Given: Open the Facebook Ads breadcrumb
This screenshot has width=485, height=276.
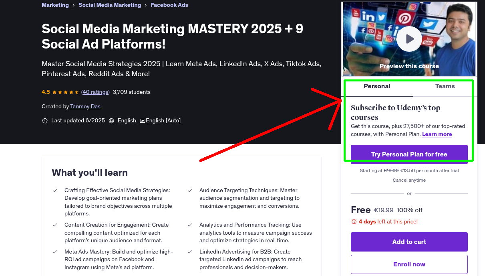Looking at the screenshot, I should coord(169,5).
